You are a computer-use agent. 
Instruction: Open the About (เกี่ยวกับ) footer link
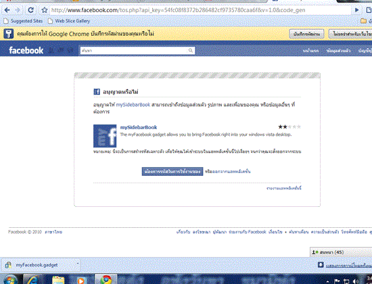pyautogui.click(x=183, y=232)
